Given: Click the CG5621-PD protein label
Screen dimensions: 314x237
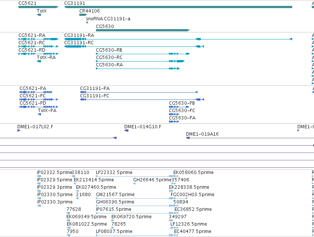Looking at the screenshot, I should (x=33, y=103).
